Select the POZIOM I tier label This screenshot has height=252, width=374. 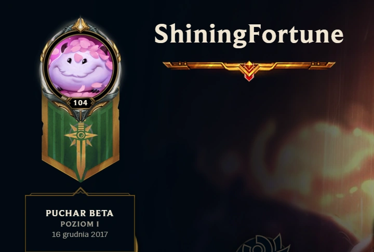(x=79, y=225)
